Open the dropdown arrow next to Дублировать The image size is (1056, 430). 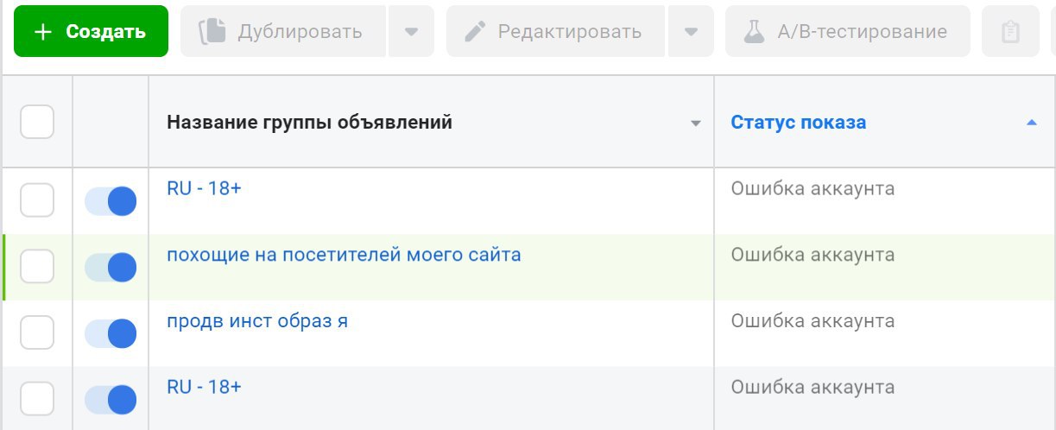[x=412, y=32]
